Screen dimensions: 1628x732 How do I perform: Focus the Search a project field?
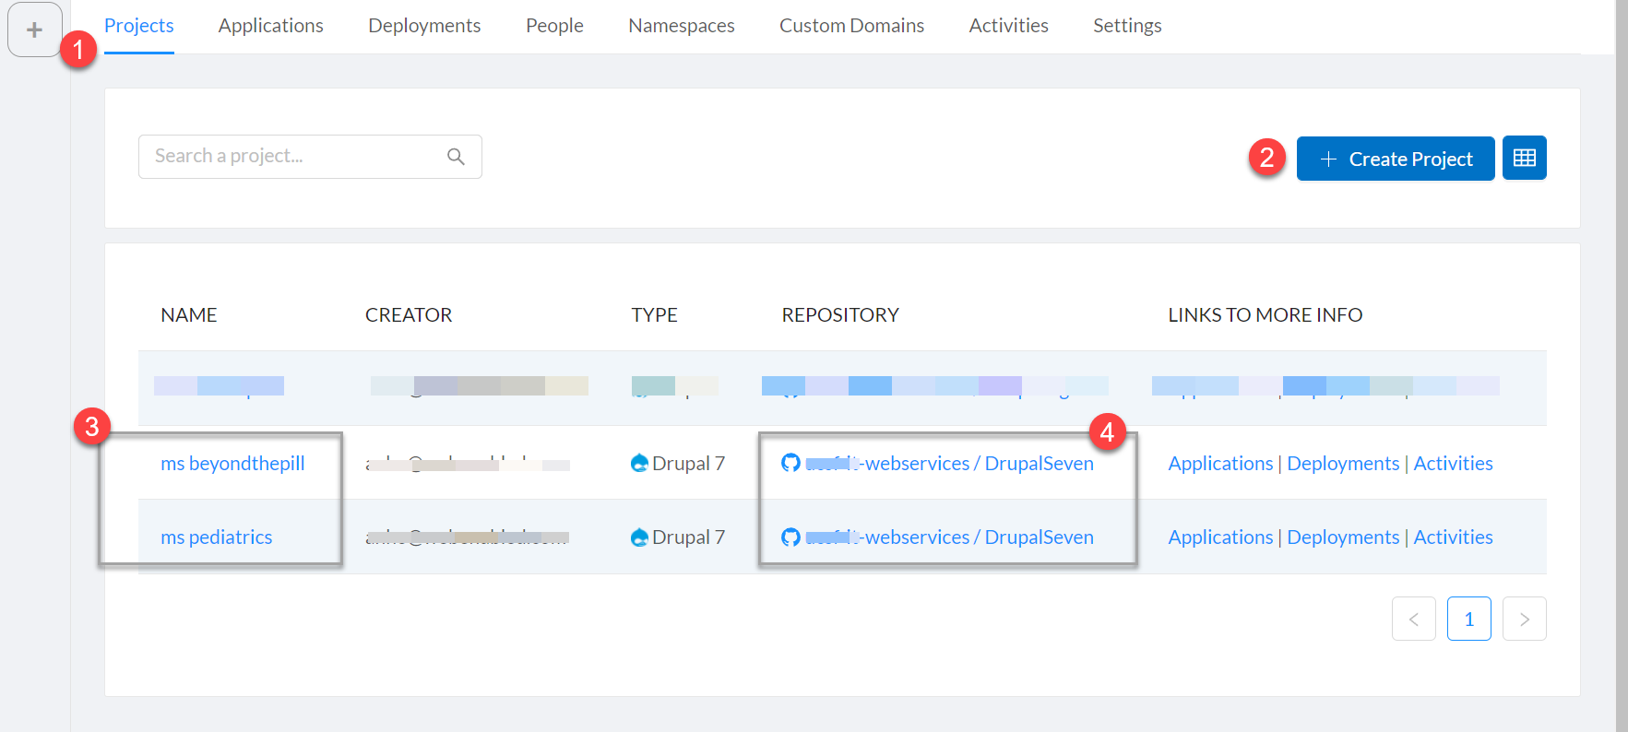(295, 157)
